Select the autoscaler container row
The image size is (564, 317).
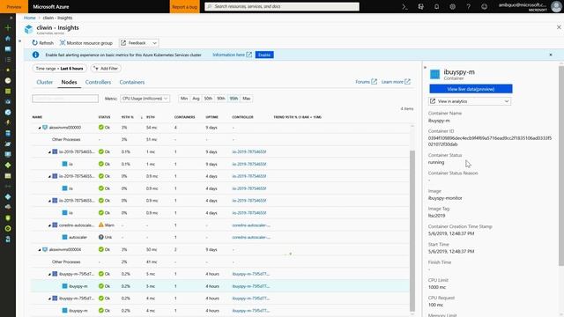(220, 237)
